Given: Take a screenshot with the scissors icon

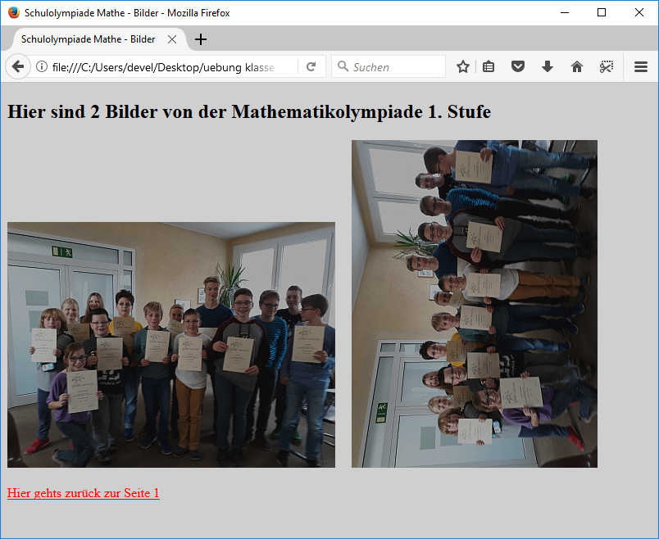Looking at the screenshot, I should point(606,67).
